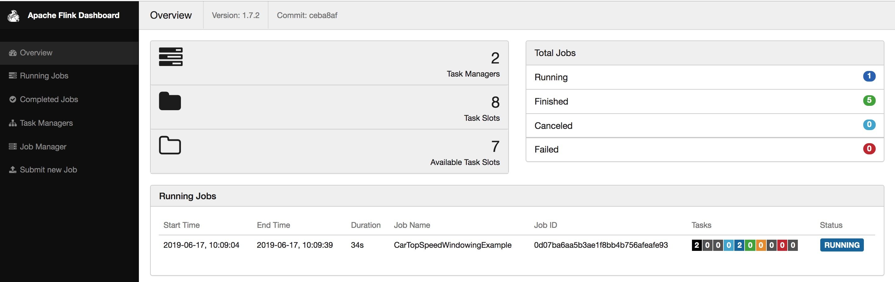Click the RUNNING status badge

click(x=841, y=245)
